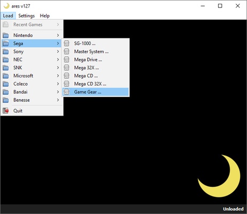
Task: Click the Game Gear cartridge icon
Action: point(66,92)
